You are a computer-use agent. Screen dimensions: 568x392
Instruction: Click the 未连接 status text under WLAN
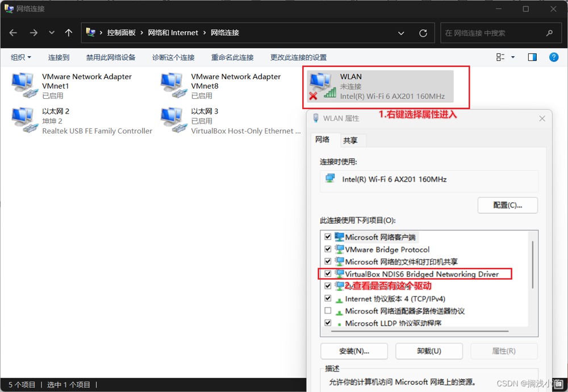[x=350, y=86]
